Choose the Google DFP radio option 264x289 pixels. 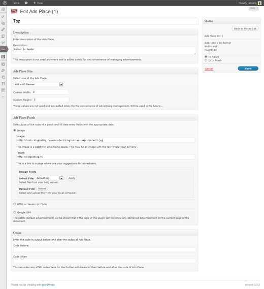coord(15,212)
